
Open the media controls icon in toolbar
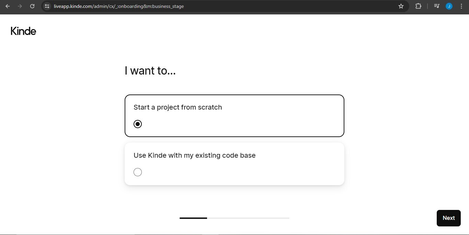(436, 6)
